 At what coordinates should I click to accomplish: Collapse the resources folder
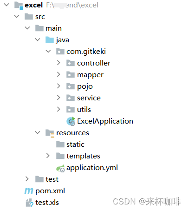tap(38, 132)
